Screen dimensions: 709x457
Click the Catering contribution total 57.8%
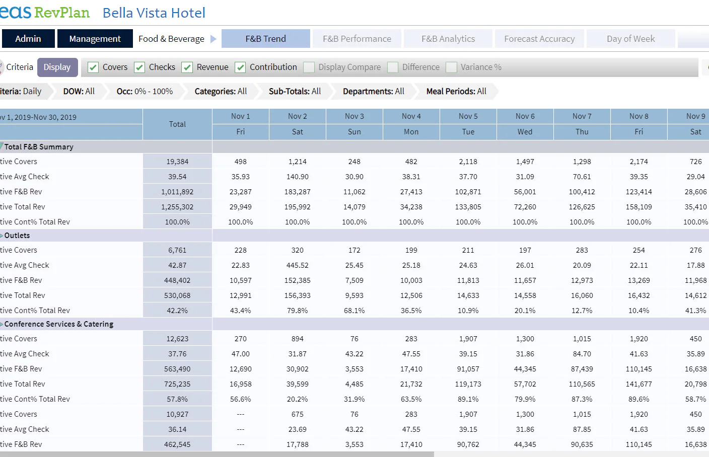click(177, 399)
